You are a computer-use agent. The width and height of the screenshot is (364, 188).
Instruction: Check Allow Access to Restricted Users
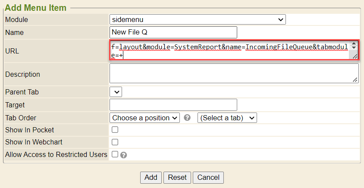115,154
